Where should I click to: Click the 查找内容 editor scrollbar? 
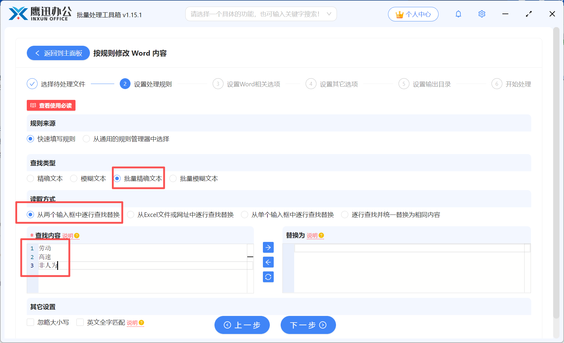[250, 268]
